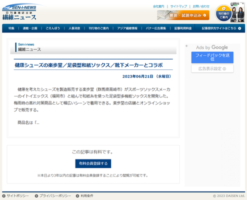Open the 購読・試読申込み orange banner
This screenshot has height=200, width=247.
click(183, 15)
